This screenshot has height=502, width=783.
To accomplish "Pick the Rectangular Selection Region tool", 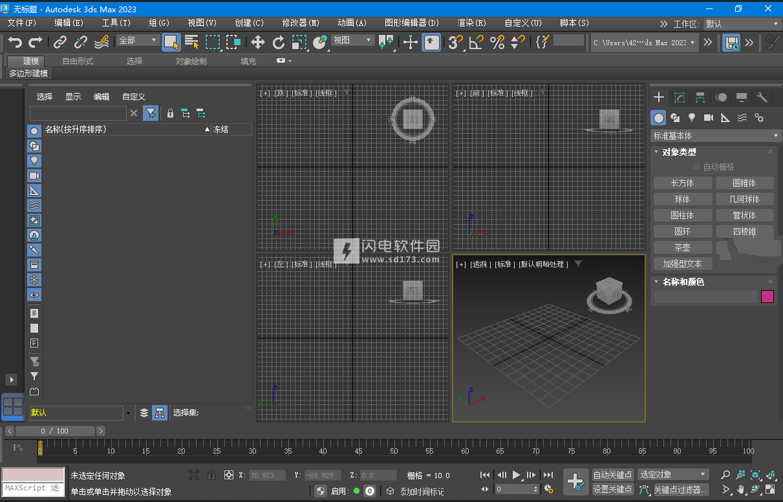I will [x=213, y=42].
